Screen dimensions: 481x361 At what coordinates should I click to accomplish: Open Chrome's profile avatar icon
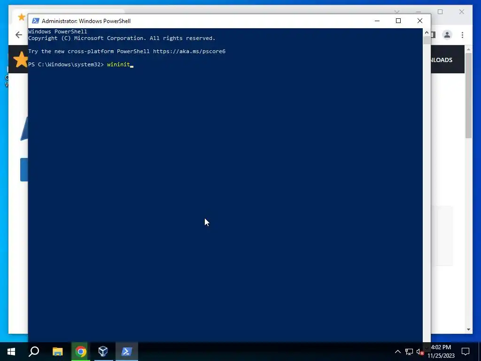[447, 35]
